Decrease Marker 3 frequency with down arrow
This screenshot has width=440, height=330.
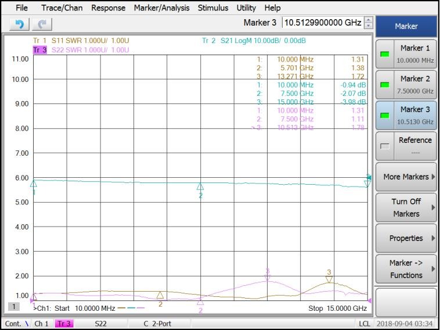point(368,26)
